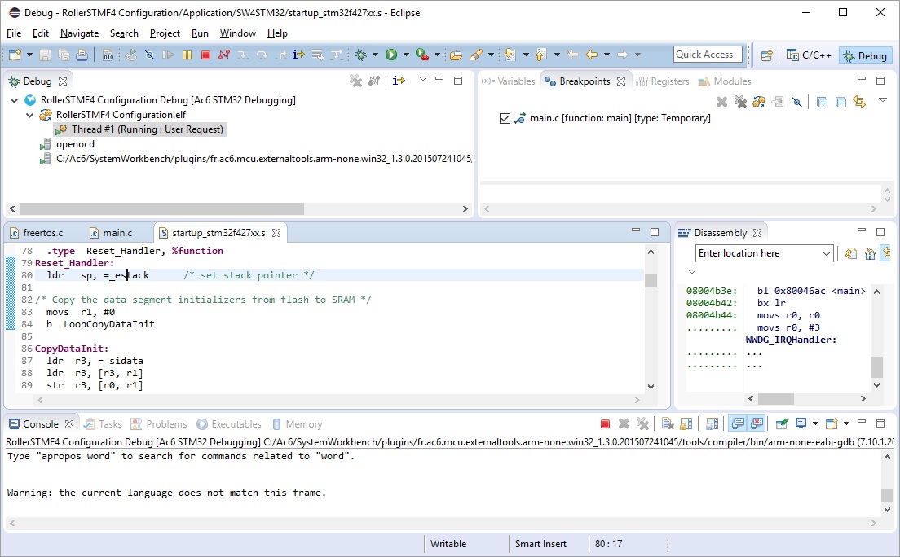The height and width of the screenshot is (557, 900).
Task: Uncheck the main.c temporary breakpoint checkbox
Action: pyautogui.click(x=505, y=119)
